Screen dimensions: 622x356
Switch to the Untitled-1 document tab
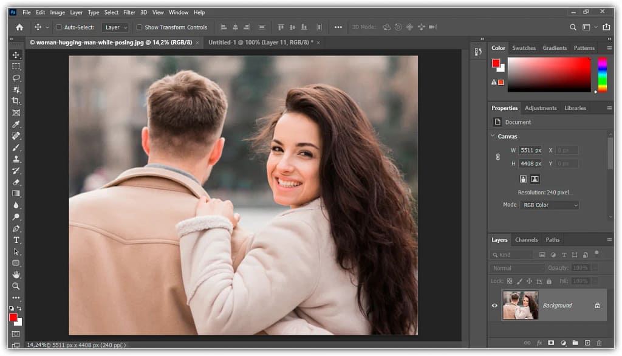click(260, 43)
